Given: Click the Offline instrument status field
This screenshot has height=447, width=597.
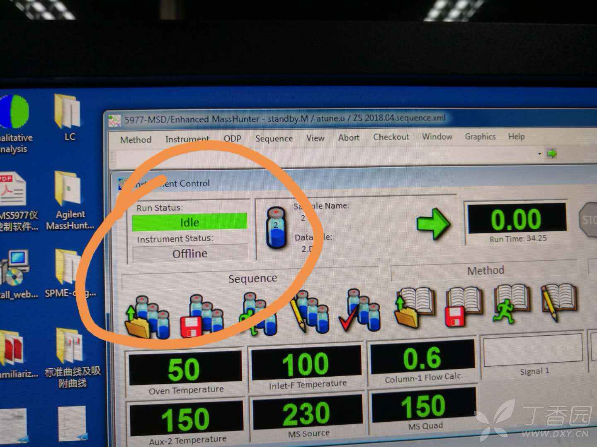Looking at the screenshot, I should 190,253.
